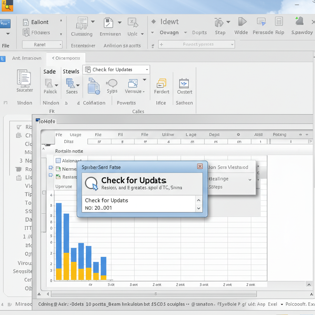Click the app magnifier icon in title bar

click(7, 6)
